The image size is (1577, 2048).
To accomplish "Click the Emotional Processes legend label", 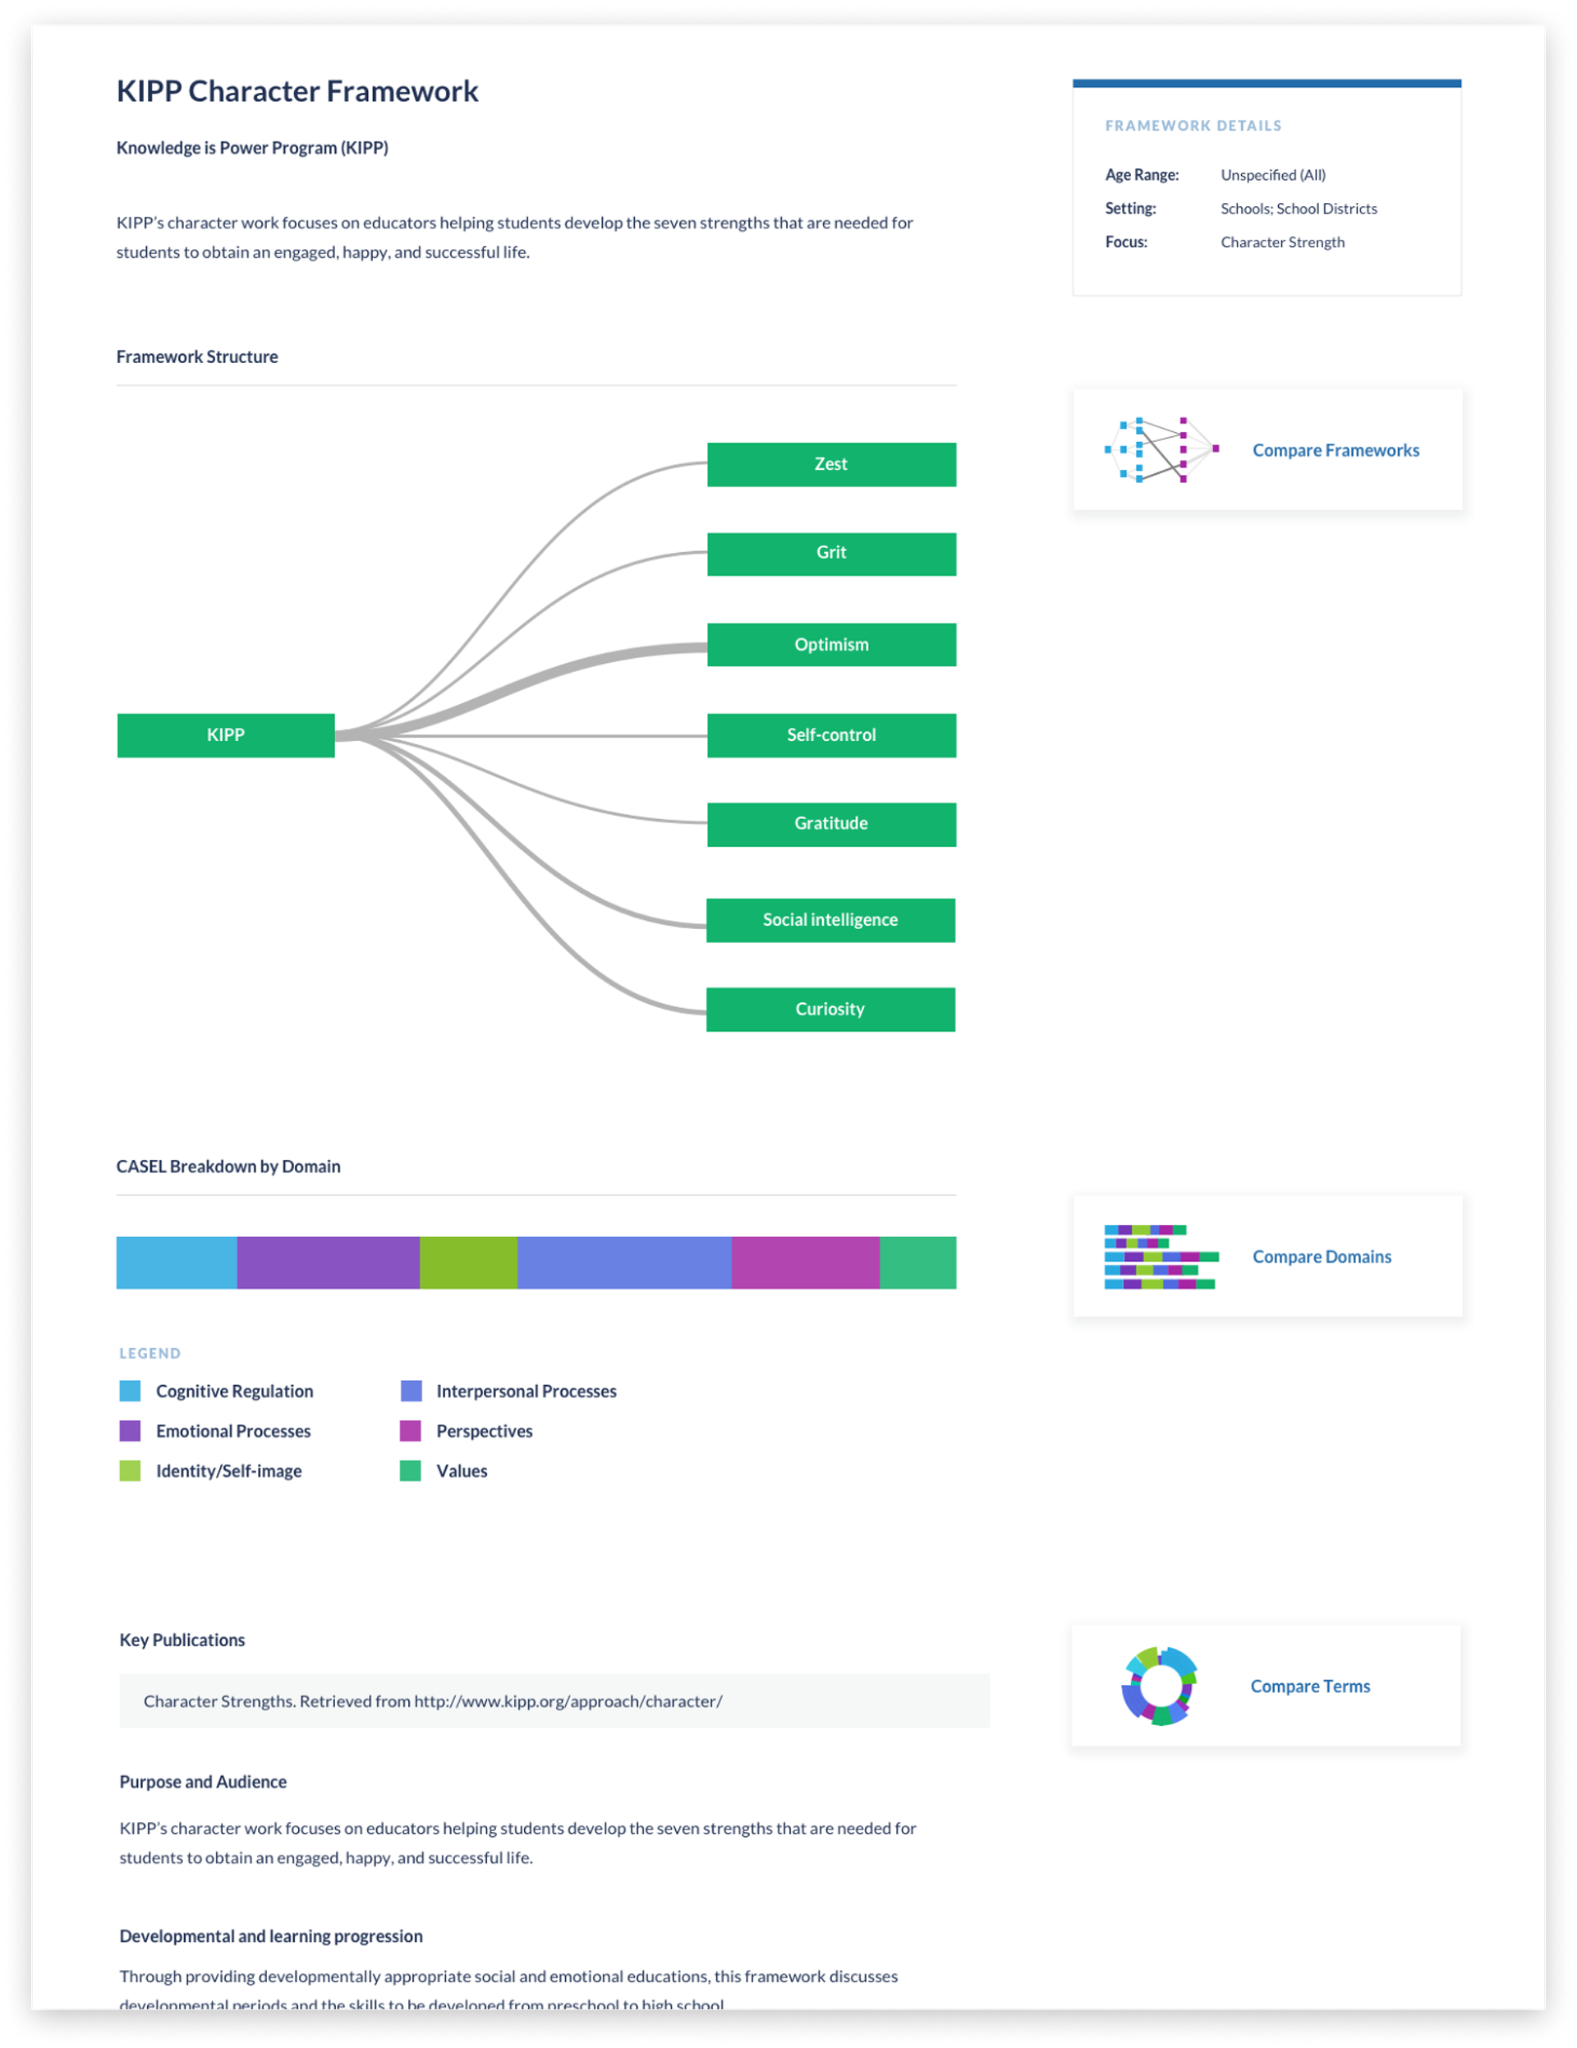I will pos(233,1432).
